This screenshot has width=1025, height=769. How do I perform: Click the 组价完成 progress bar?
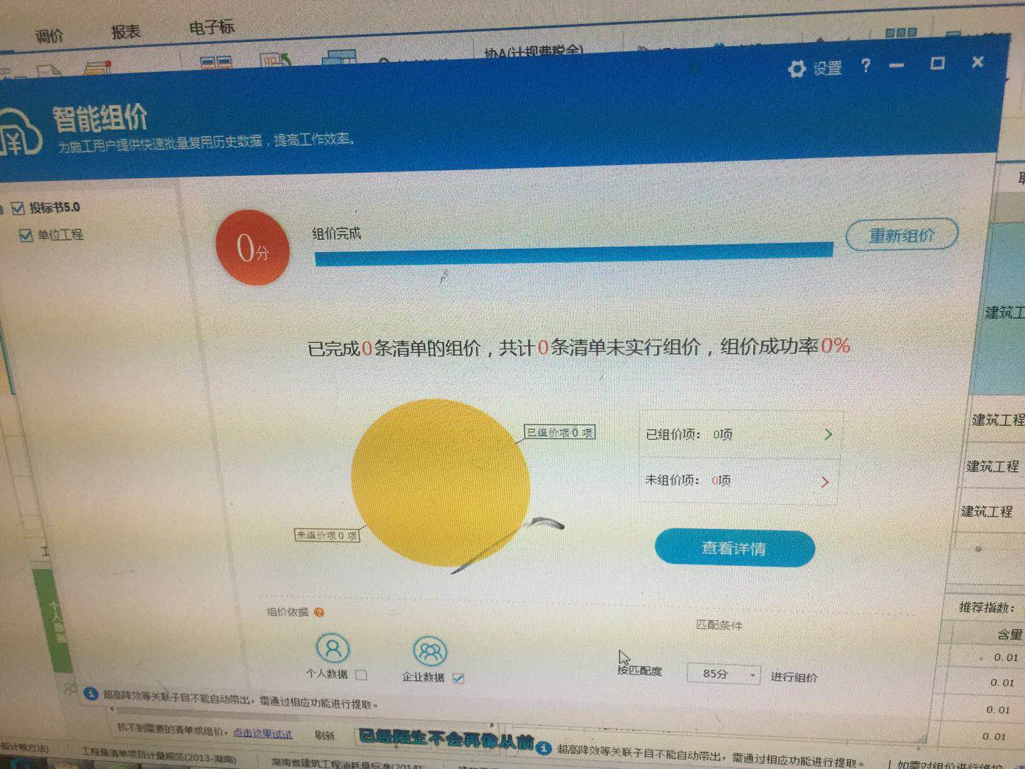coord(574,253)
